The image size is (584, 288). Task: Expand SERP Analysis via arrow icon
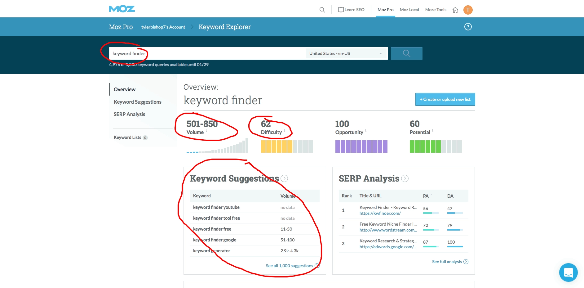click(405, 178)
